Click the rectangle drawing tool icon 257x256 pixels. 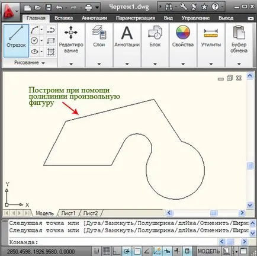51,41
